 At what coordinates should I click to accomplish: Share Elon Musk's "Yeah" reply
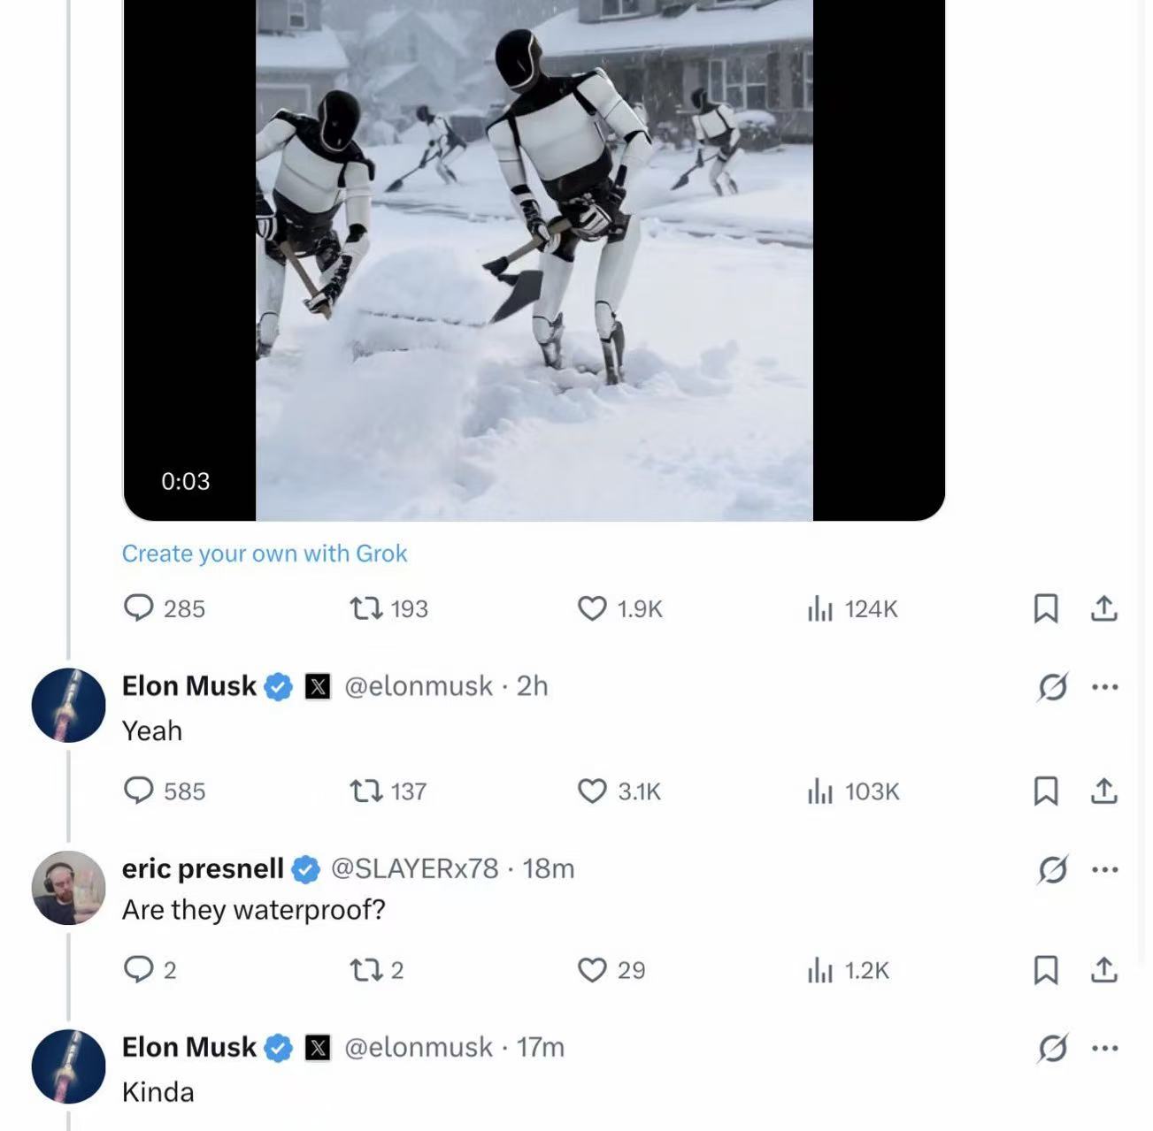coord(1103,791)
